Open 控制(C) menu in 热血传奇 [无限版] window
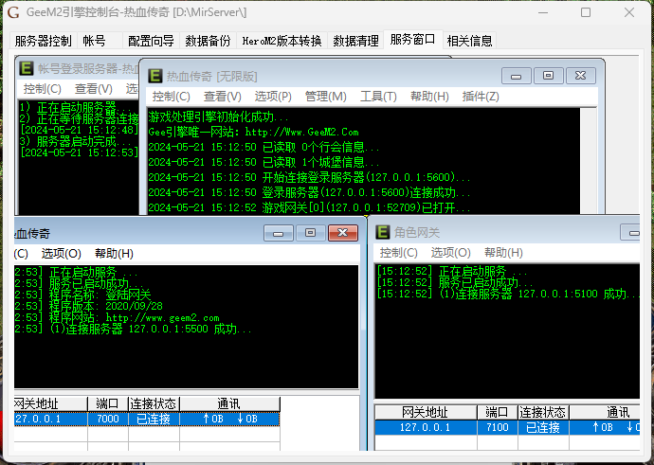 (171, 97)
